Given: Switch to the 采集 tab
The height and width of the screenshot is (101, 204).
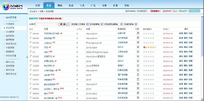Looking at the screenshot, I should coord(104,5).
